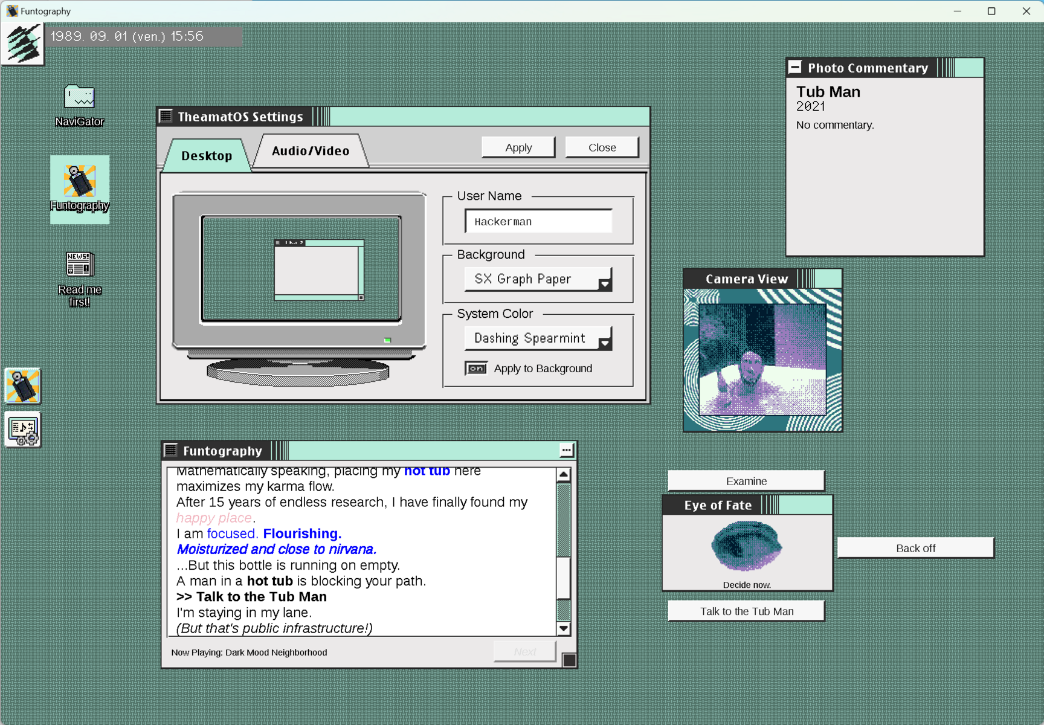Collapse the Photo Commentary panel with its minus icon
The height and width of the screenshot is (725, 1044).
tap(796, 67)
